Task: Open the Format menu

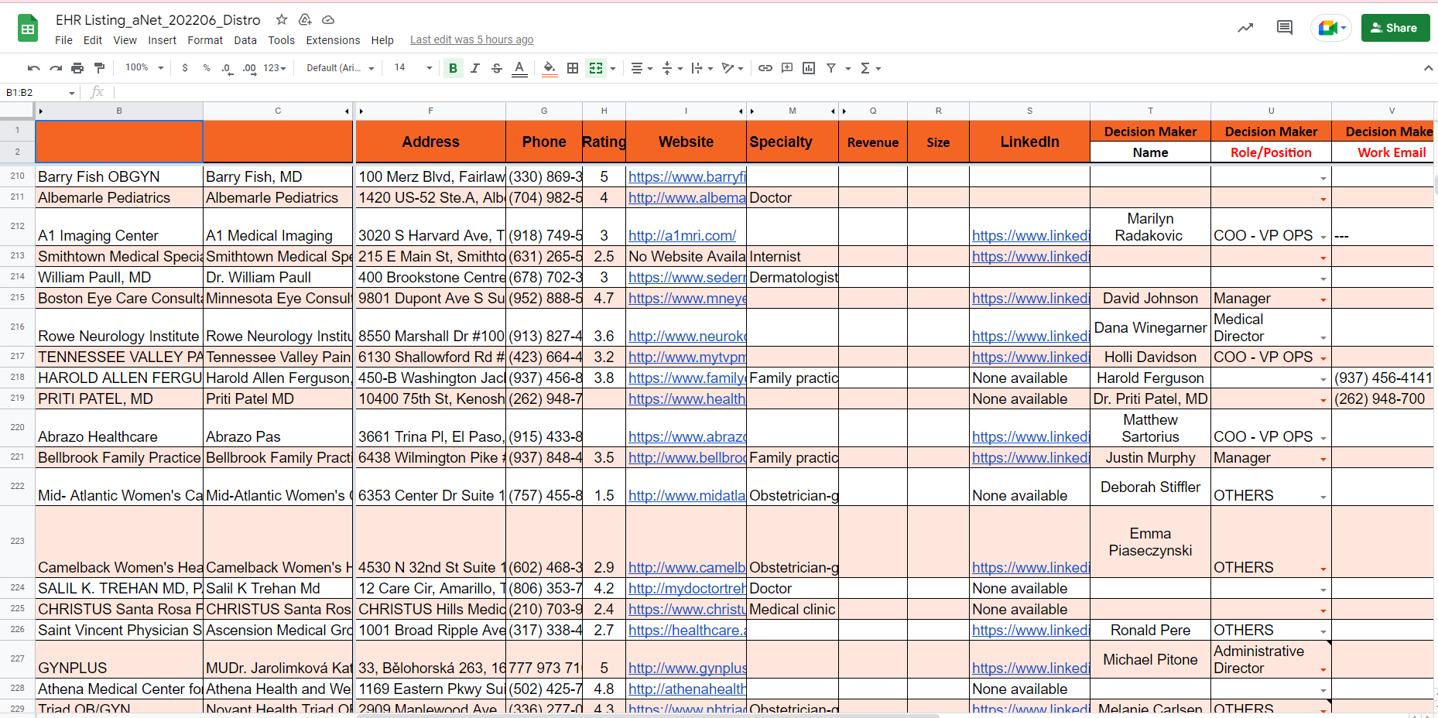Action: pyautogui.click(x=205, y=40)
